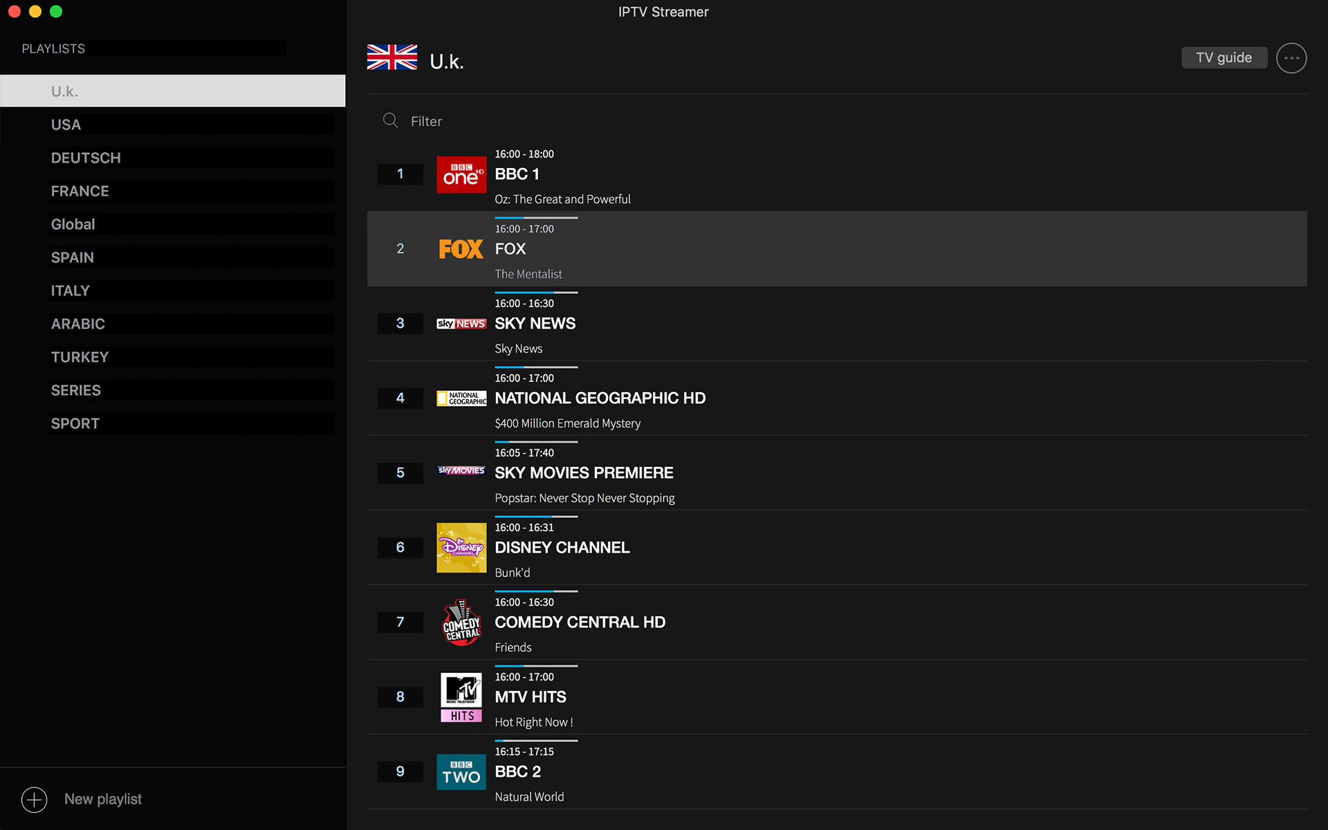The height and width of the screenshot is (830, 1328).
Task: Click the plus icon near New playlist
Action: pyautogui.click(x=33, y=799)
